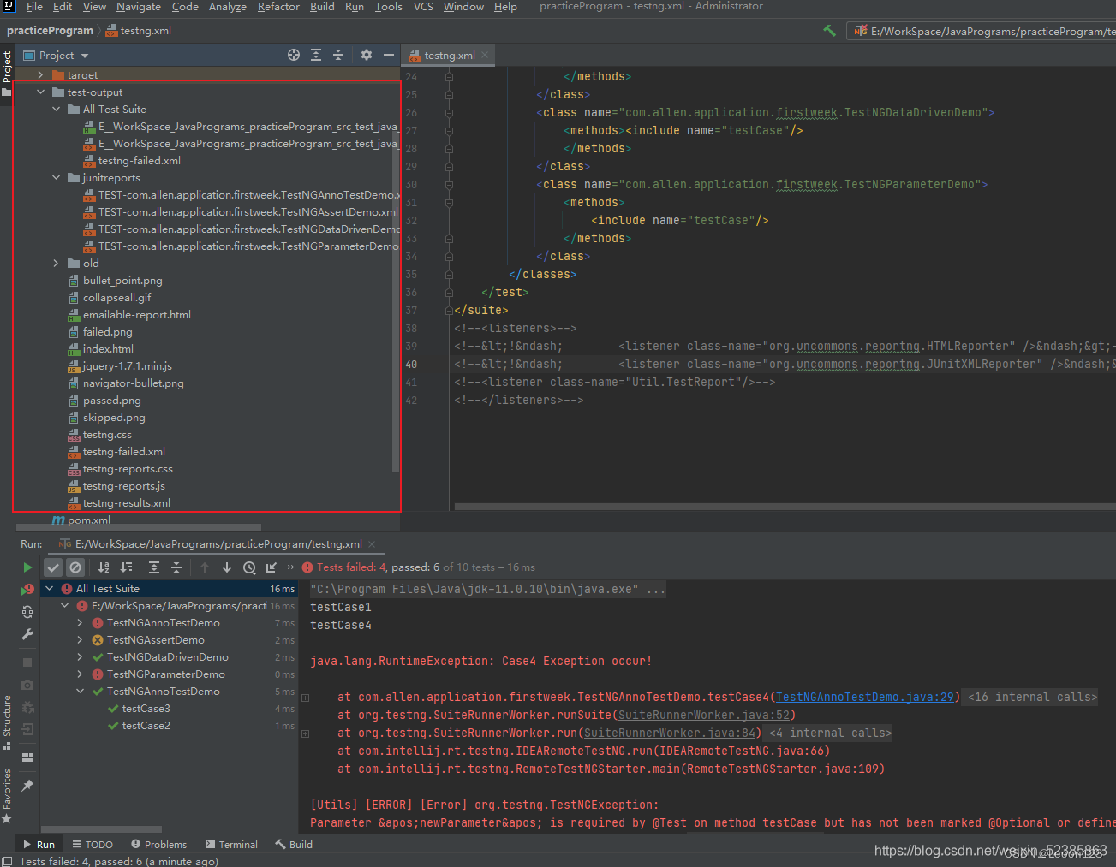Expand the TestNGParameterDemo result node

(x=80, y=674)
